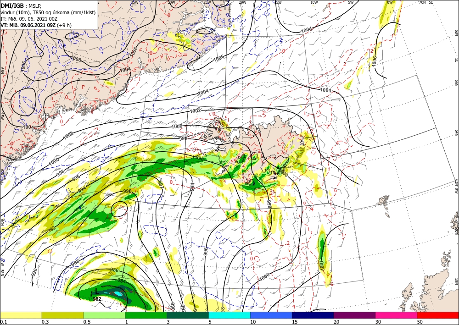Pick the blue 10–15 legend color band
459x325 pixels.
point(271,315)
